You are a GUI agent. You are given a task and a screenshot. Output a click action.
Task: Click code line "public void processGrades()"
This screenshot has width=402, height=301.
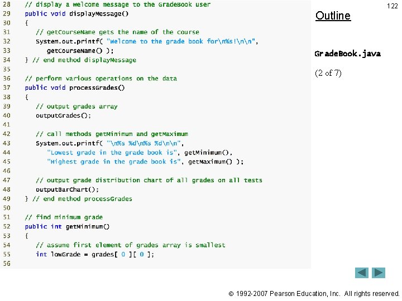pos(75,88)
